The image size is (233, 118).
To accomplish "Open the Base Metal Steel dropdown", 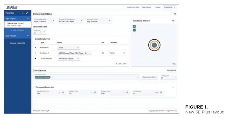I will 69,48.
